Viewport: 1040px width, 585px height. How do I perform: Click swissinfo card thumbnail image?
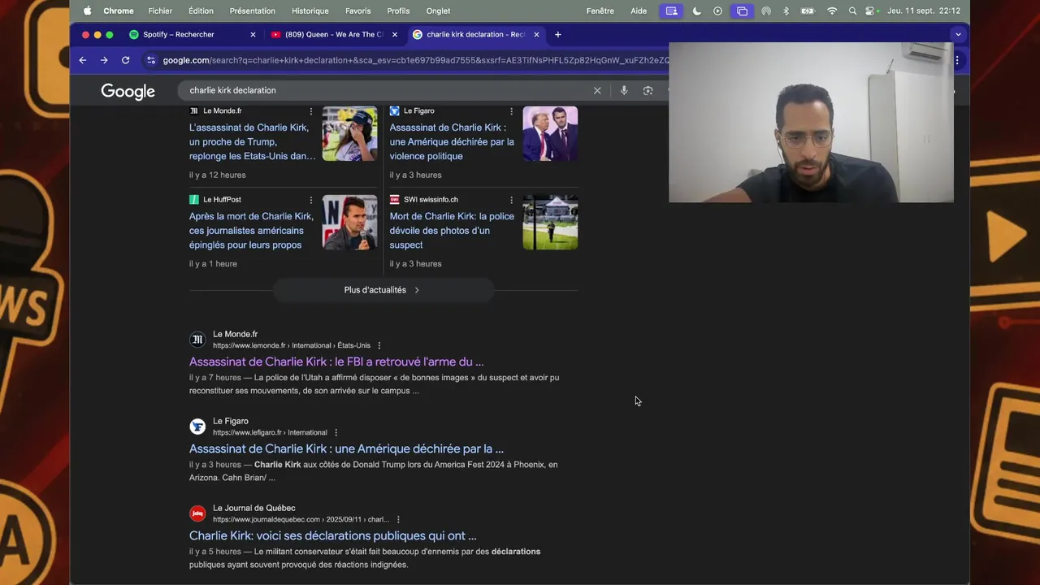(550, 222)
